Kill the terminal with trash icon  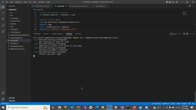[187, 34]
